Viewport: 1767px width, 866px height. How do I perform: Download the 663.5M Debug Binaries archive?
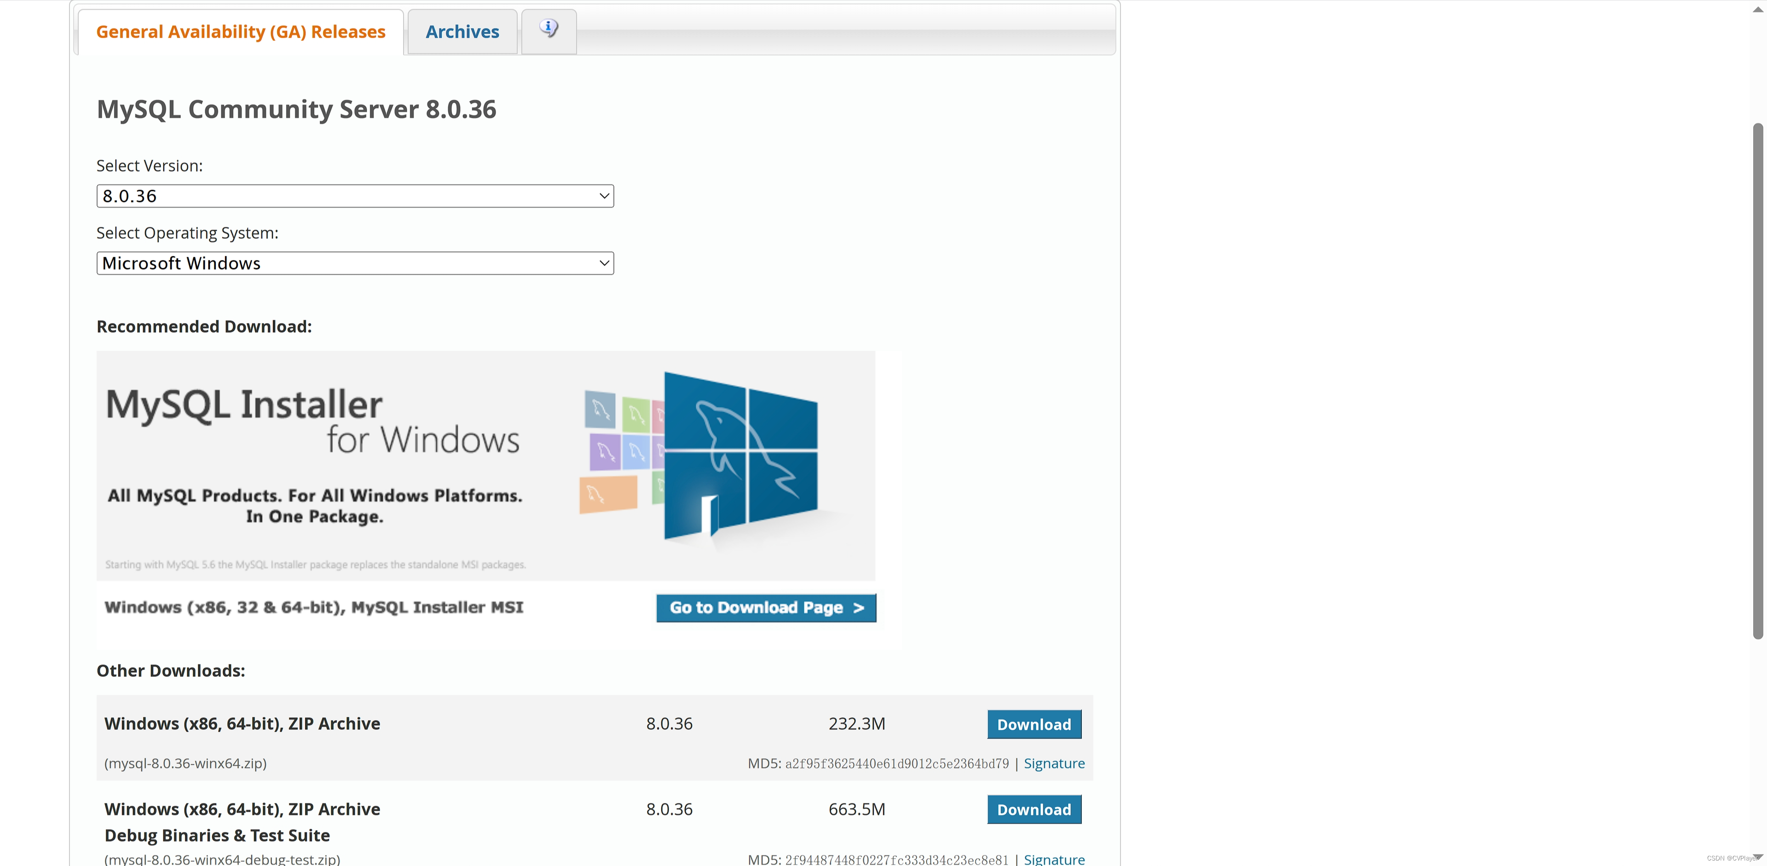click(1033, 809)
